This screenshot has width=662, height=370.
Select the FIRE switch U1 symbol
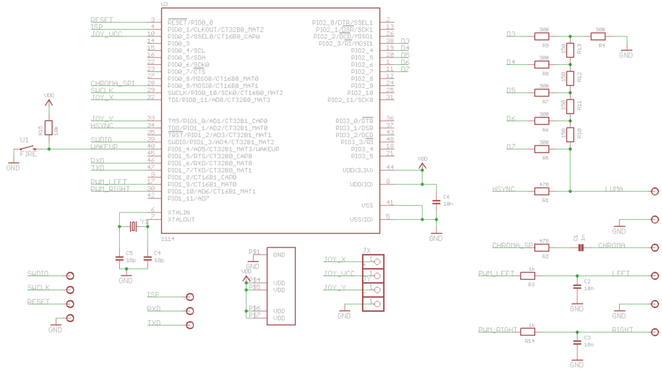pos(26,149)
